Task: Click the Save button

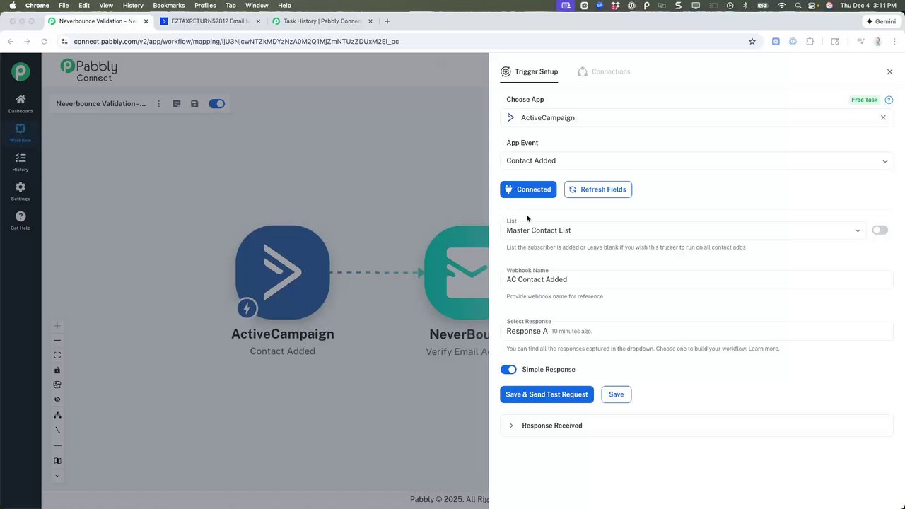Action: point(617,394)
